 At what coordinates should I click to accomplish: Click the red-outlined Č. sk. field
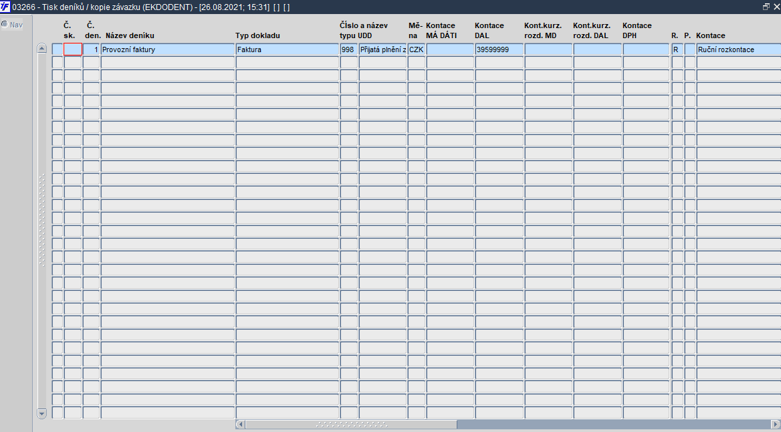73,49
